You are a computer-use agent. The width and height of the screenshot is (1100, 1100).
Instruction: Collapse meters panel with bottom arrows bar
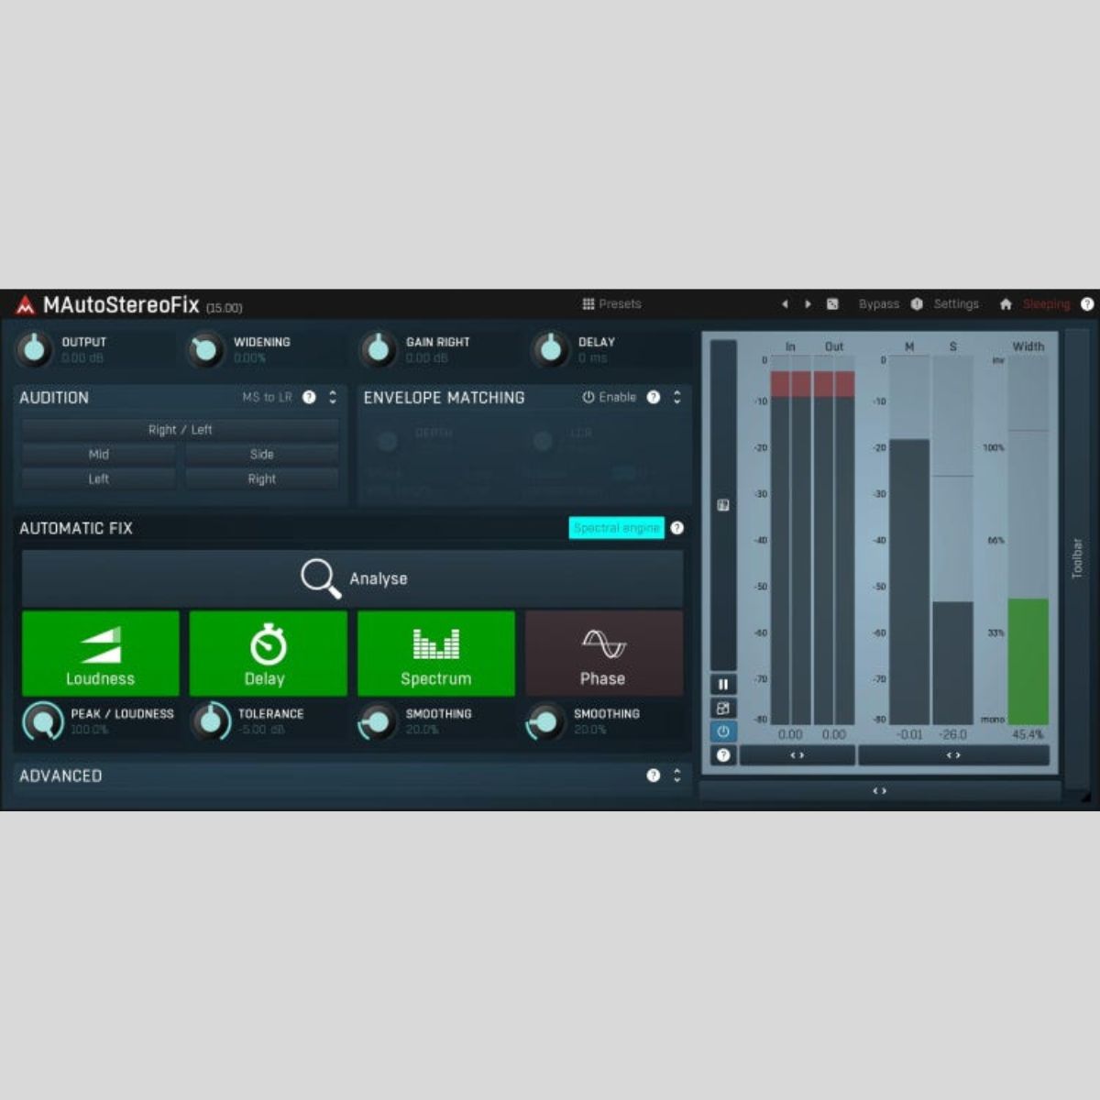pyautogui.click(x=880, y=790)
